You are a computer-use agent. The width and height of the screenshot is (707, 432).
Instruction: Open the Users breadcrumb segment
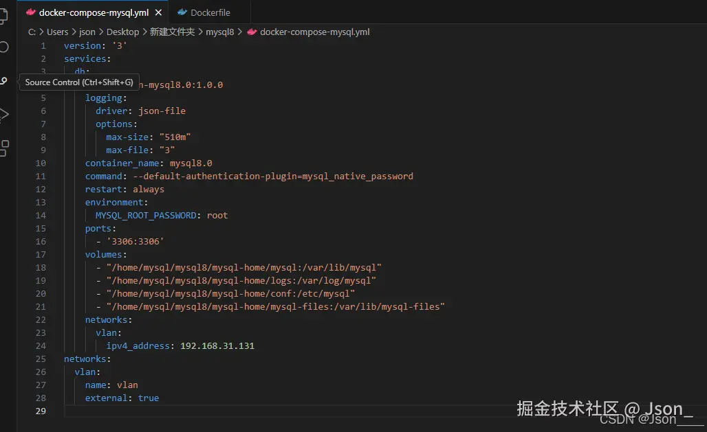click(57, 32)
